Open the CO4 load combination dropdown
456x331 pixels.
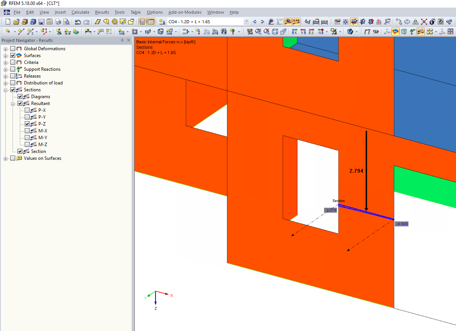[x=246, y=22]
